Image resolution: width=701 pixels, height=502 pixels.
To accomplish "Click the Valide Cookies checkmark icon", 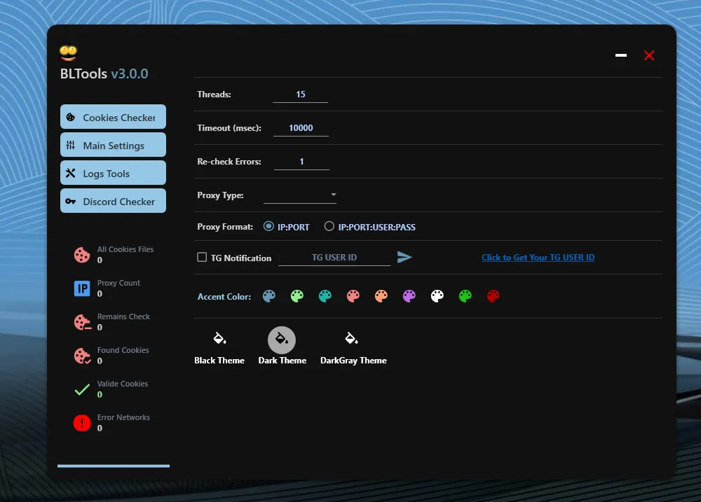I will [x=82, y=389].
